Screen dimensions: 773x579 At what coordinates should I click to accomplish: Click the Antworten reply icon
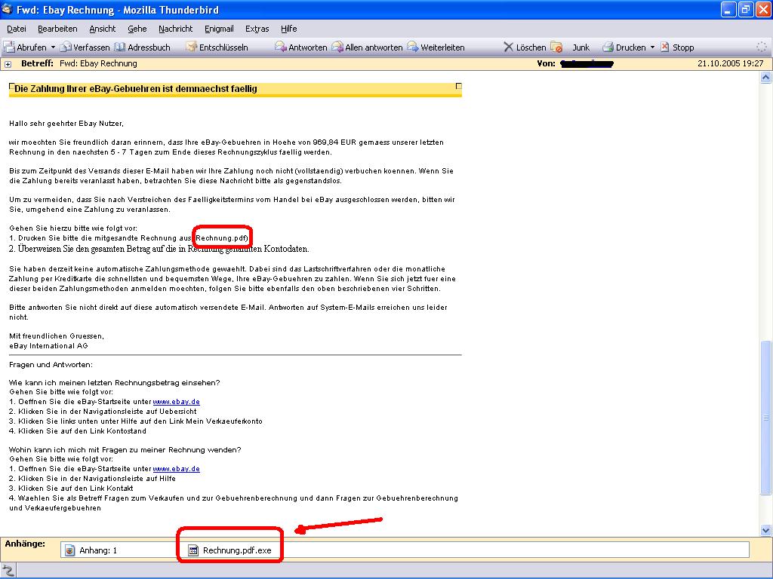click(x=281, y=47)
